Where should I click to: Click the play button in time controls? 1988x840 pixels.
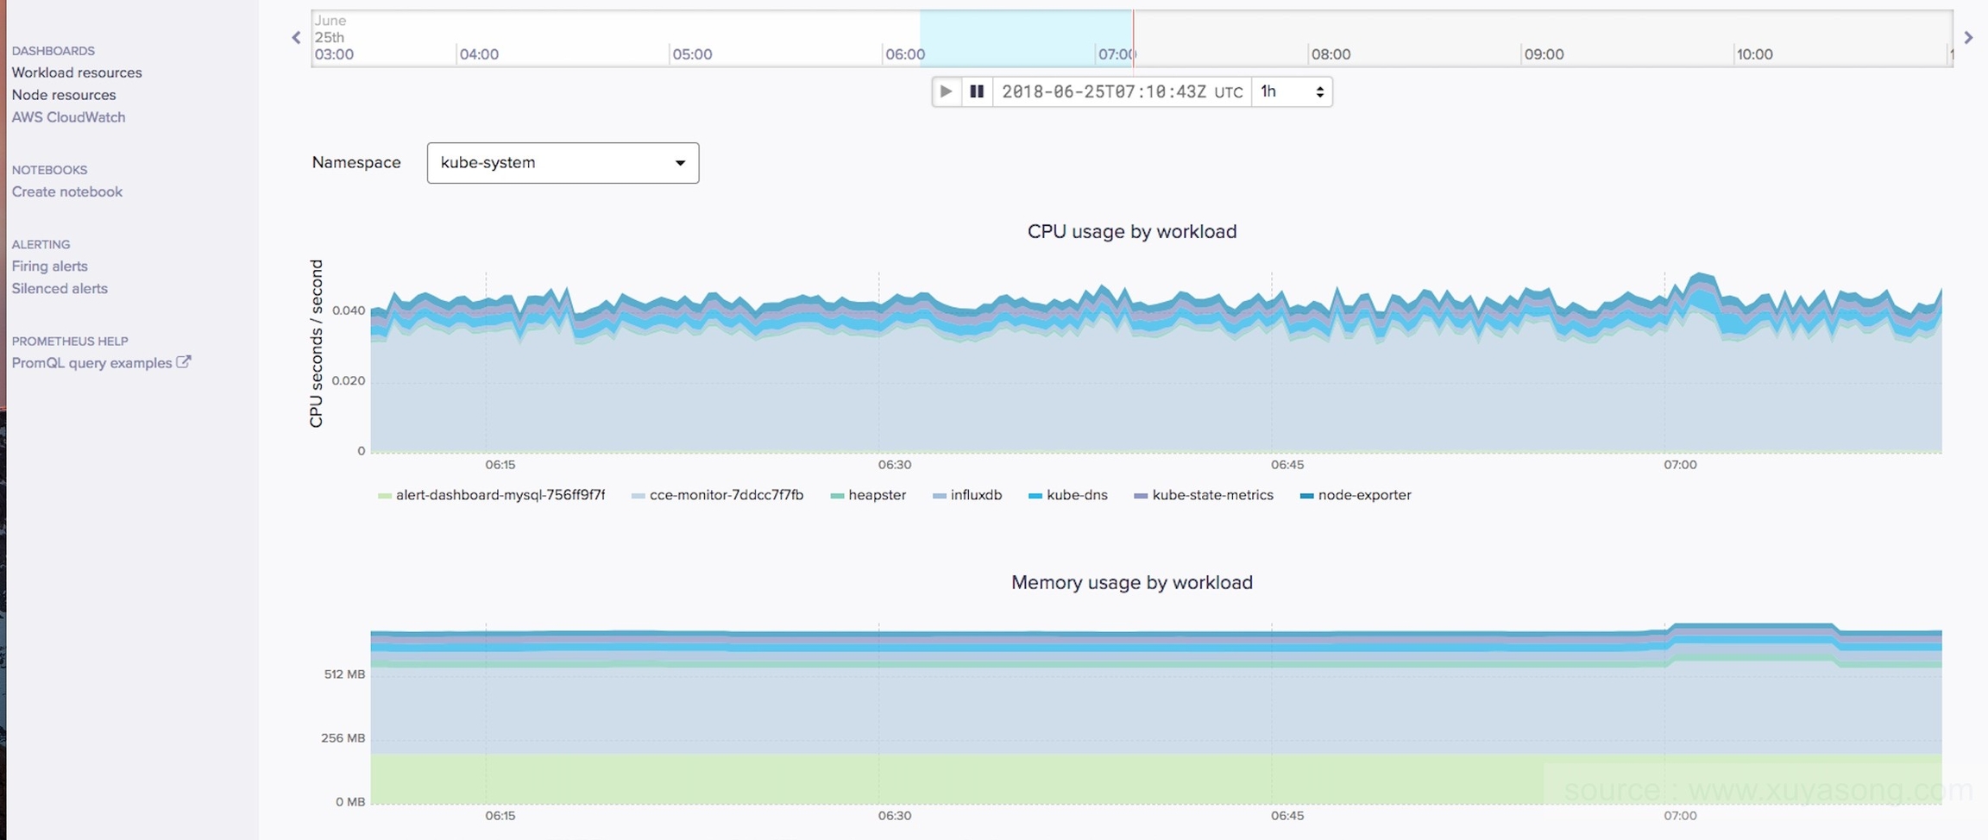pos(947,91)
